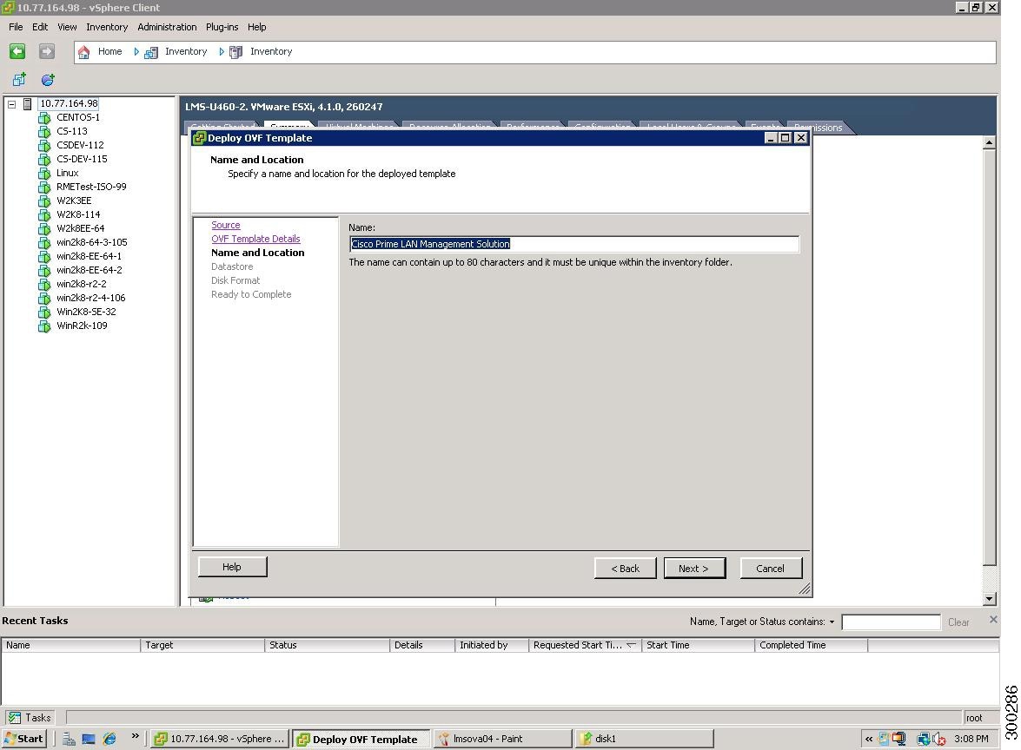This screenshot has width=1021, height=750.
Task: Click the second Inventory breadcrumb icon
Action: [x=235, y=52]
